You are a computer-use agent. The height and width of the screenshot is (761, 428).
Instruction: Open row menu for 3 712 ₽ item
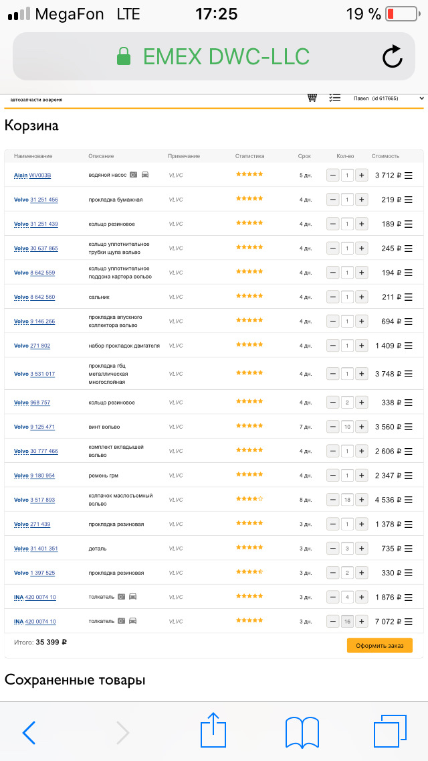pos(409,176)
